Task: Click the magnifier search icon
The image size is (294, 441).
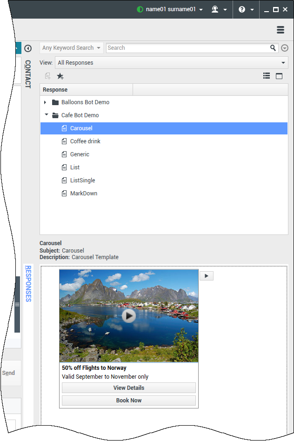Action: point(273,48)
